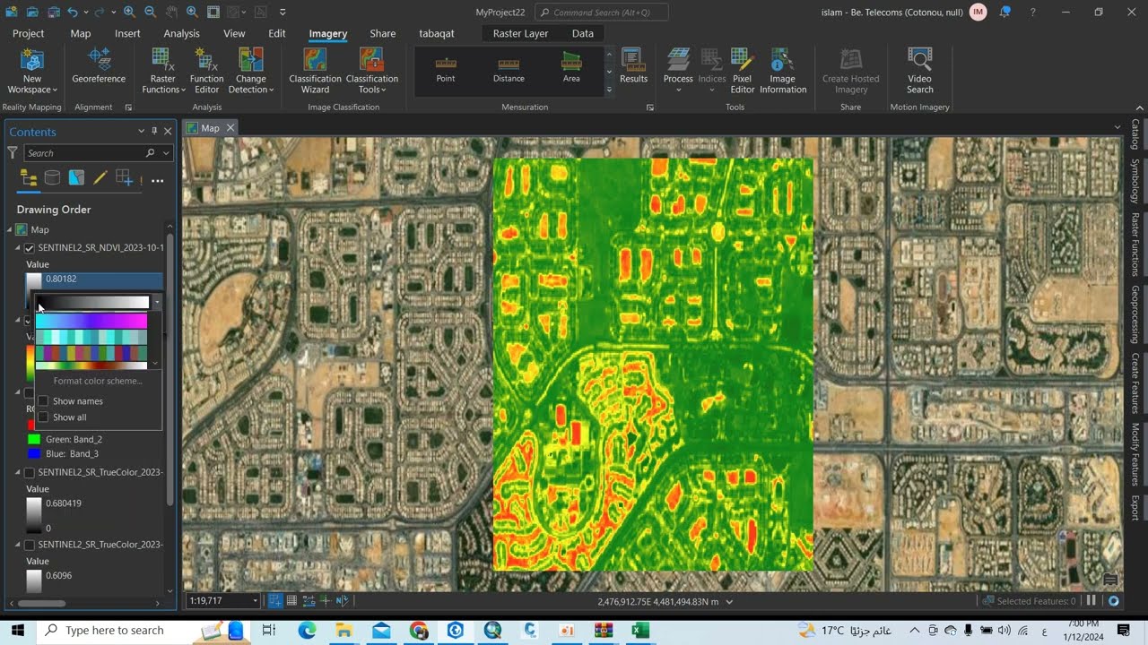Refresh the map view
1148x645 pixels.
click(1113, 601)
